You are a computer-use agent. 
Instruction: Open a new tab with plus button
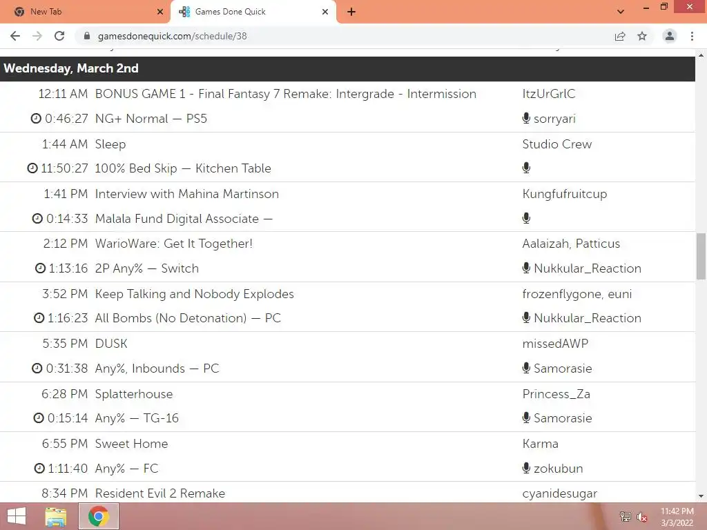coord(351,12)
